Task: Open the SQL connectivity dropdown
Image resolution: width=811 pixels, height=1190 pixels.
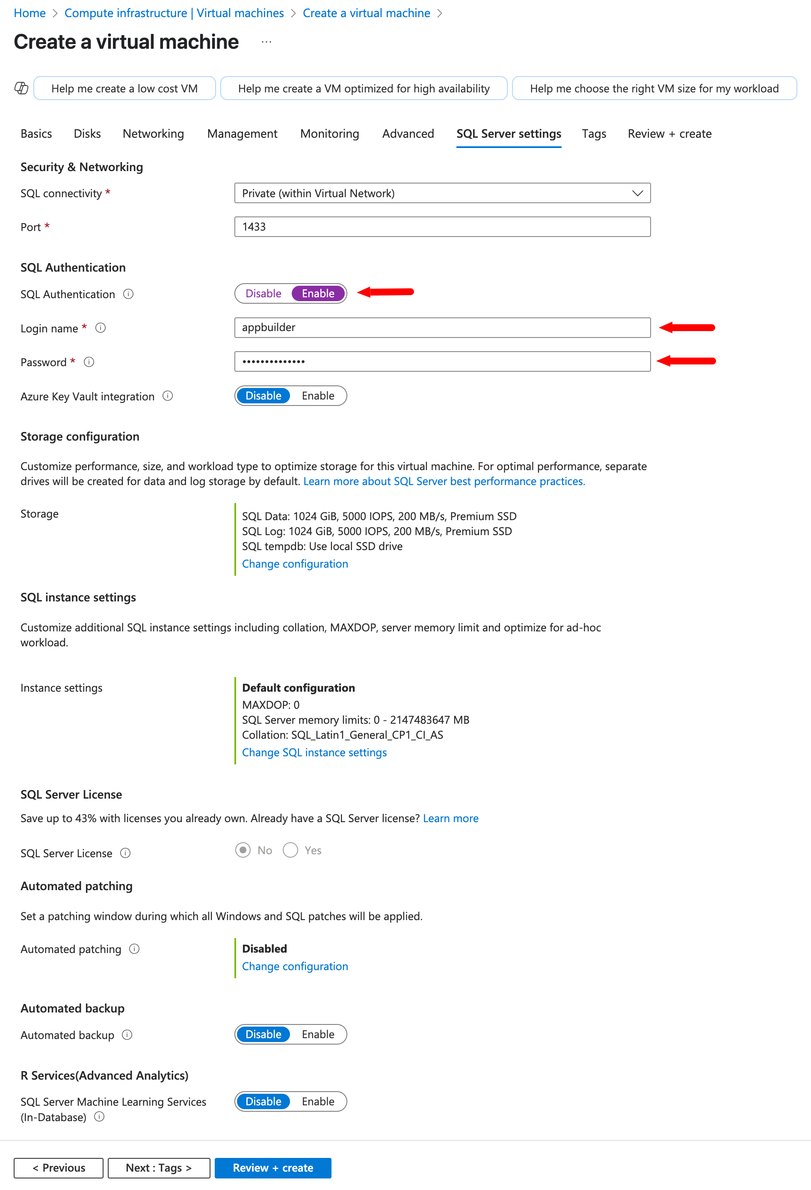Action: [x=442, y=193]
